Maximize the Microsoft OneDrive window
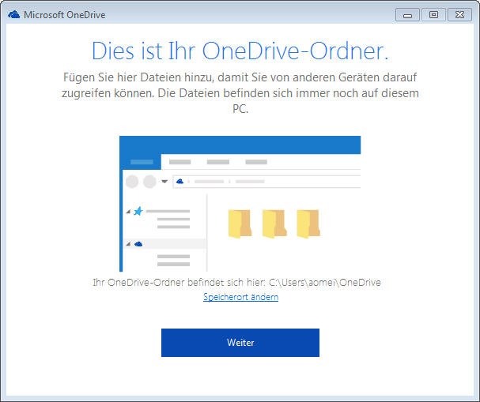 click(433, 15)
